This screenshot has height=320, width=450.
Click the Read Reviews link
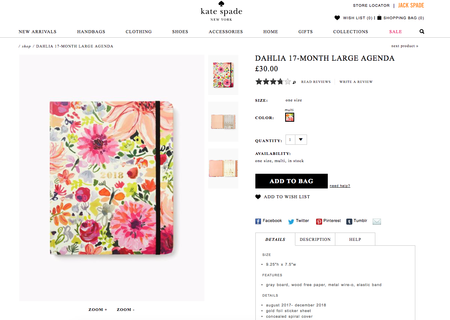point(316,82)
